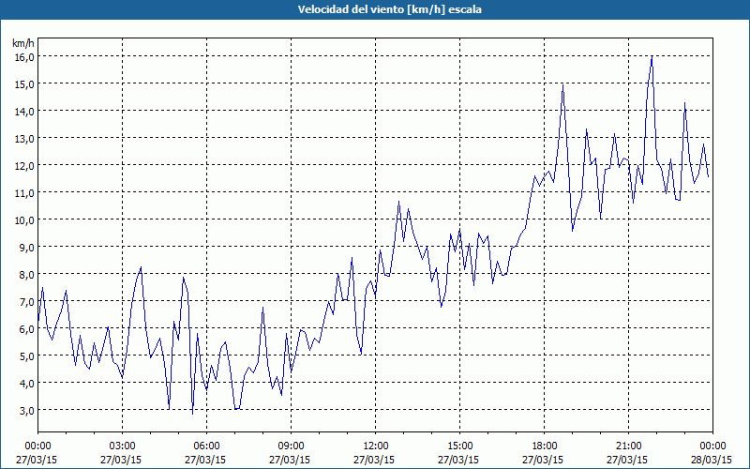Click the 06:00 time label on x-axis

coord(206,446)
